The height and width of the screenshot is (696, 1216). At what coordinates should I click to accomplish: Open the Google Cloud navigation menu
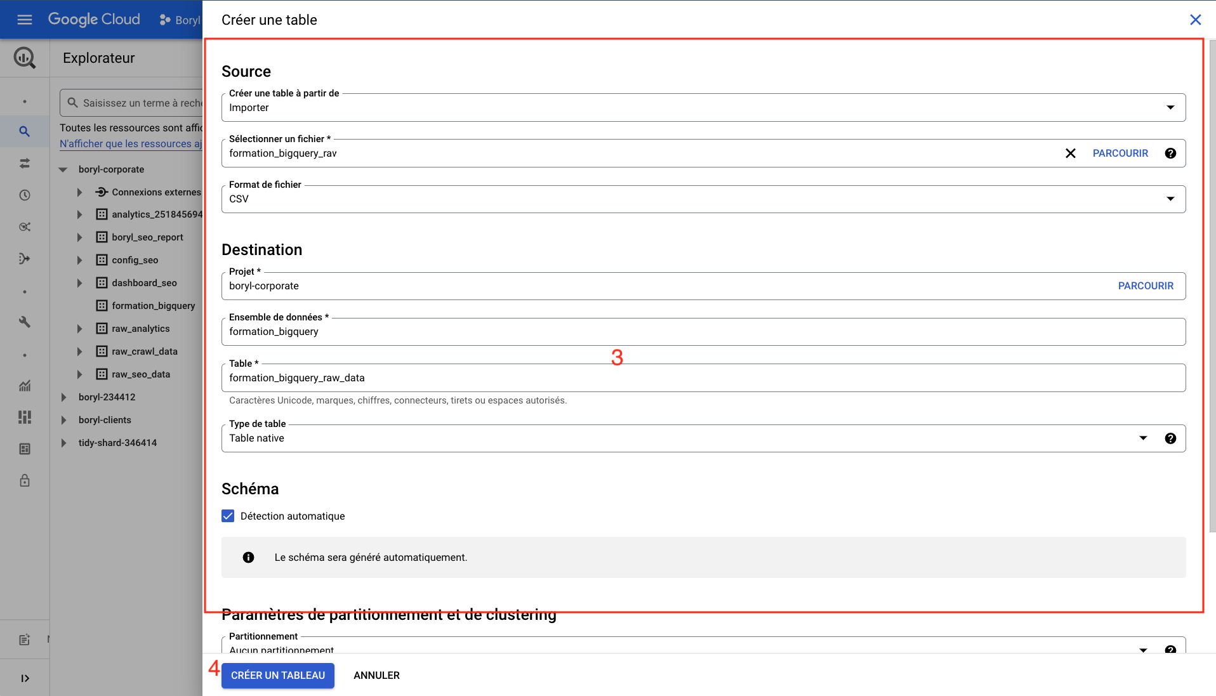pos(25,19)
